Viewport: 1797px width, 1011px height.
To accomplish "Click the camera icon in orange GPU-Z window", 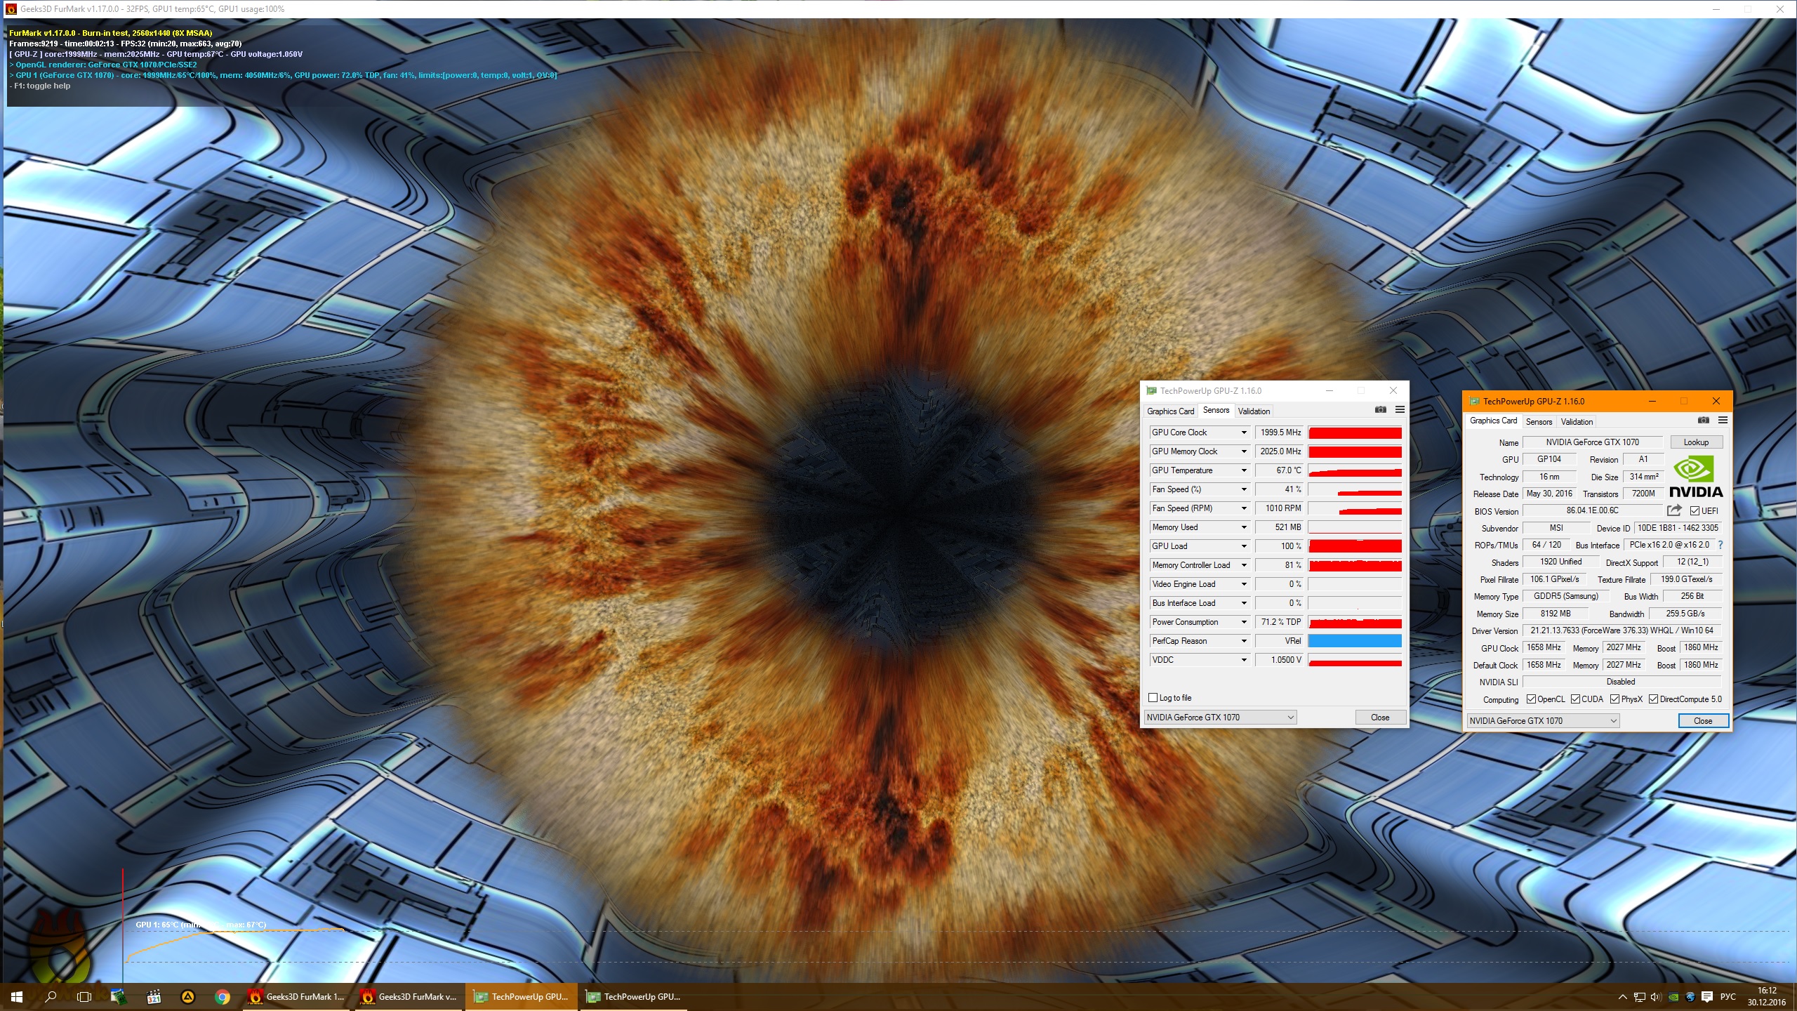I will pos(1703,421).
